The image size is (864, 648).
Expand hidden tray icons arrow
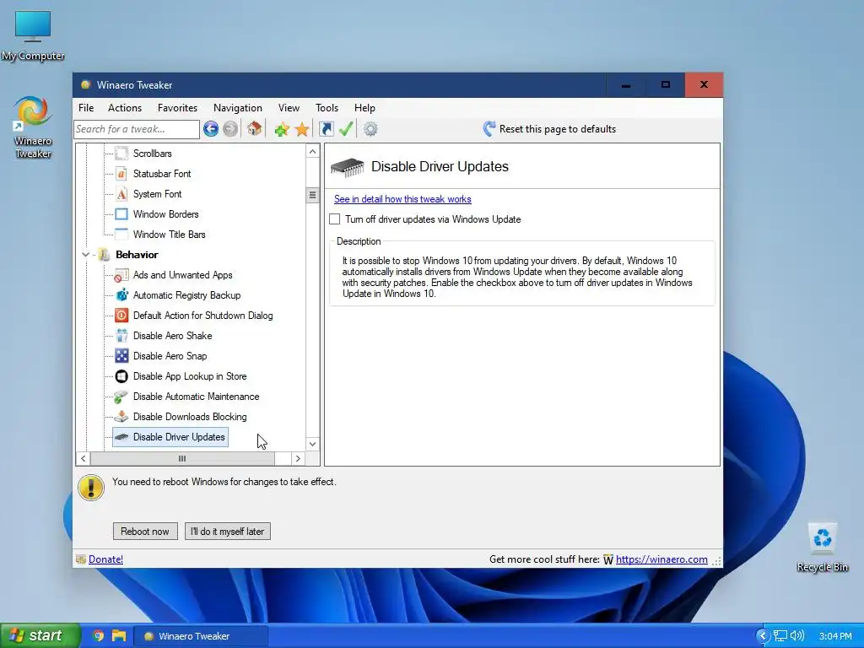pos(763,636)
